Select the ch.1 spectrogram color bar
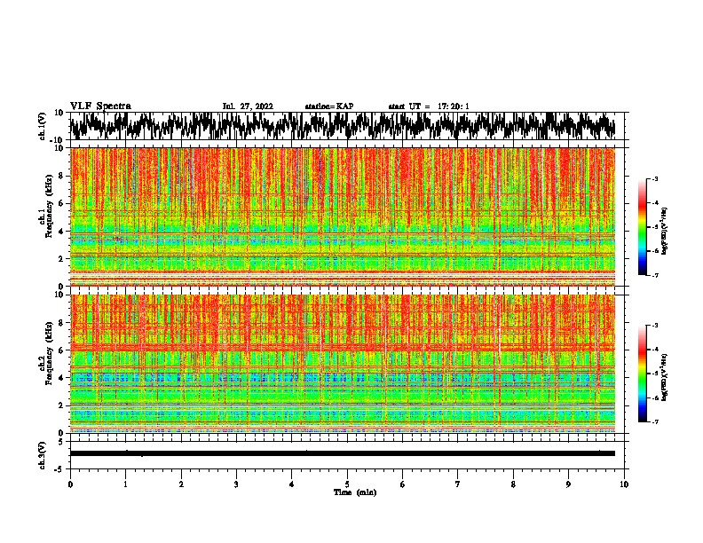 [642, 226]
